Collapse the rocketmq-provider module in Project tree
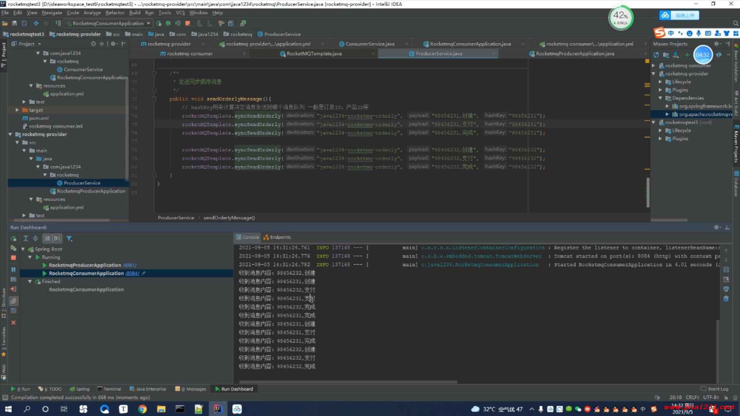 point(10,134)
